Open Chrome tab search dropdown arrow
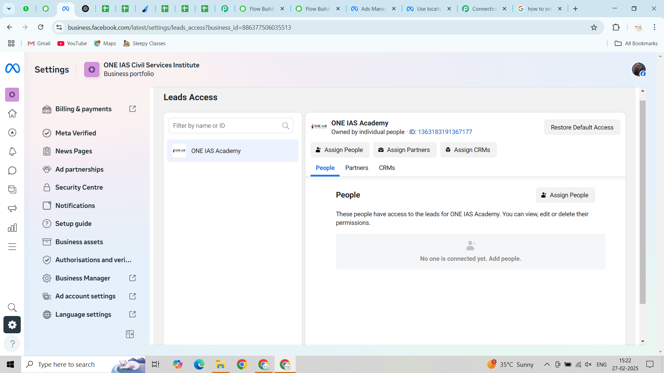 [9, 9]
